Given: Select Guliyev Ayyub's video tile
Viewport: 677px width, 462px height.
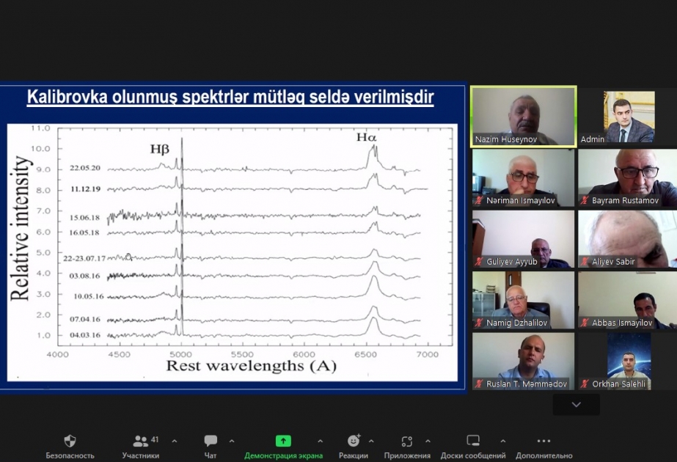Looking at the screenshot, I should click(x=523, y=239).
